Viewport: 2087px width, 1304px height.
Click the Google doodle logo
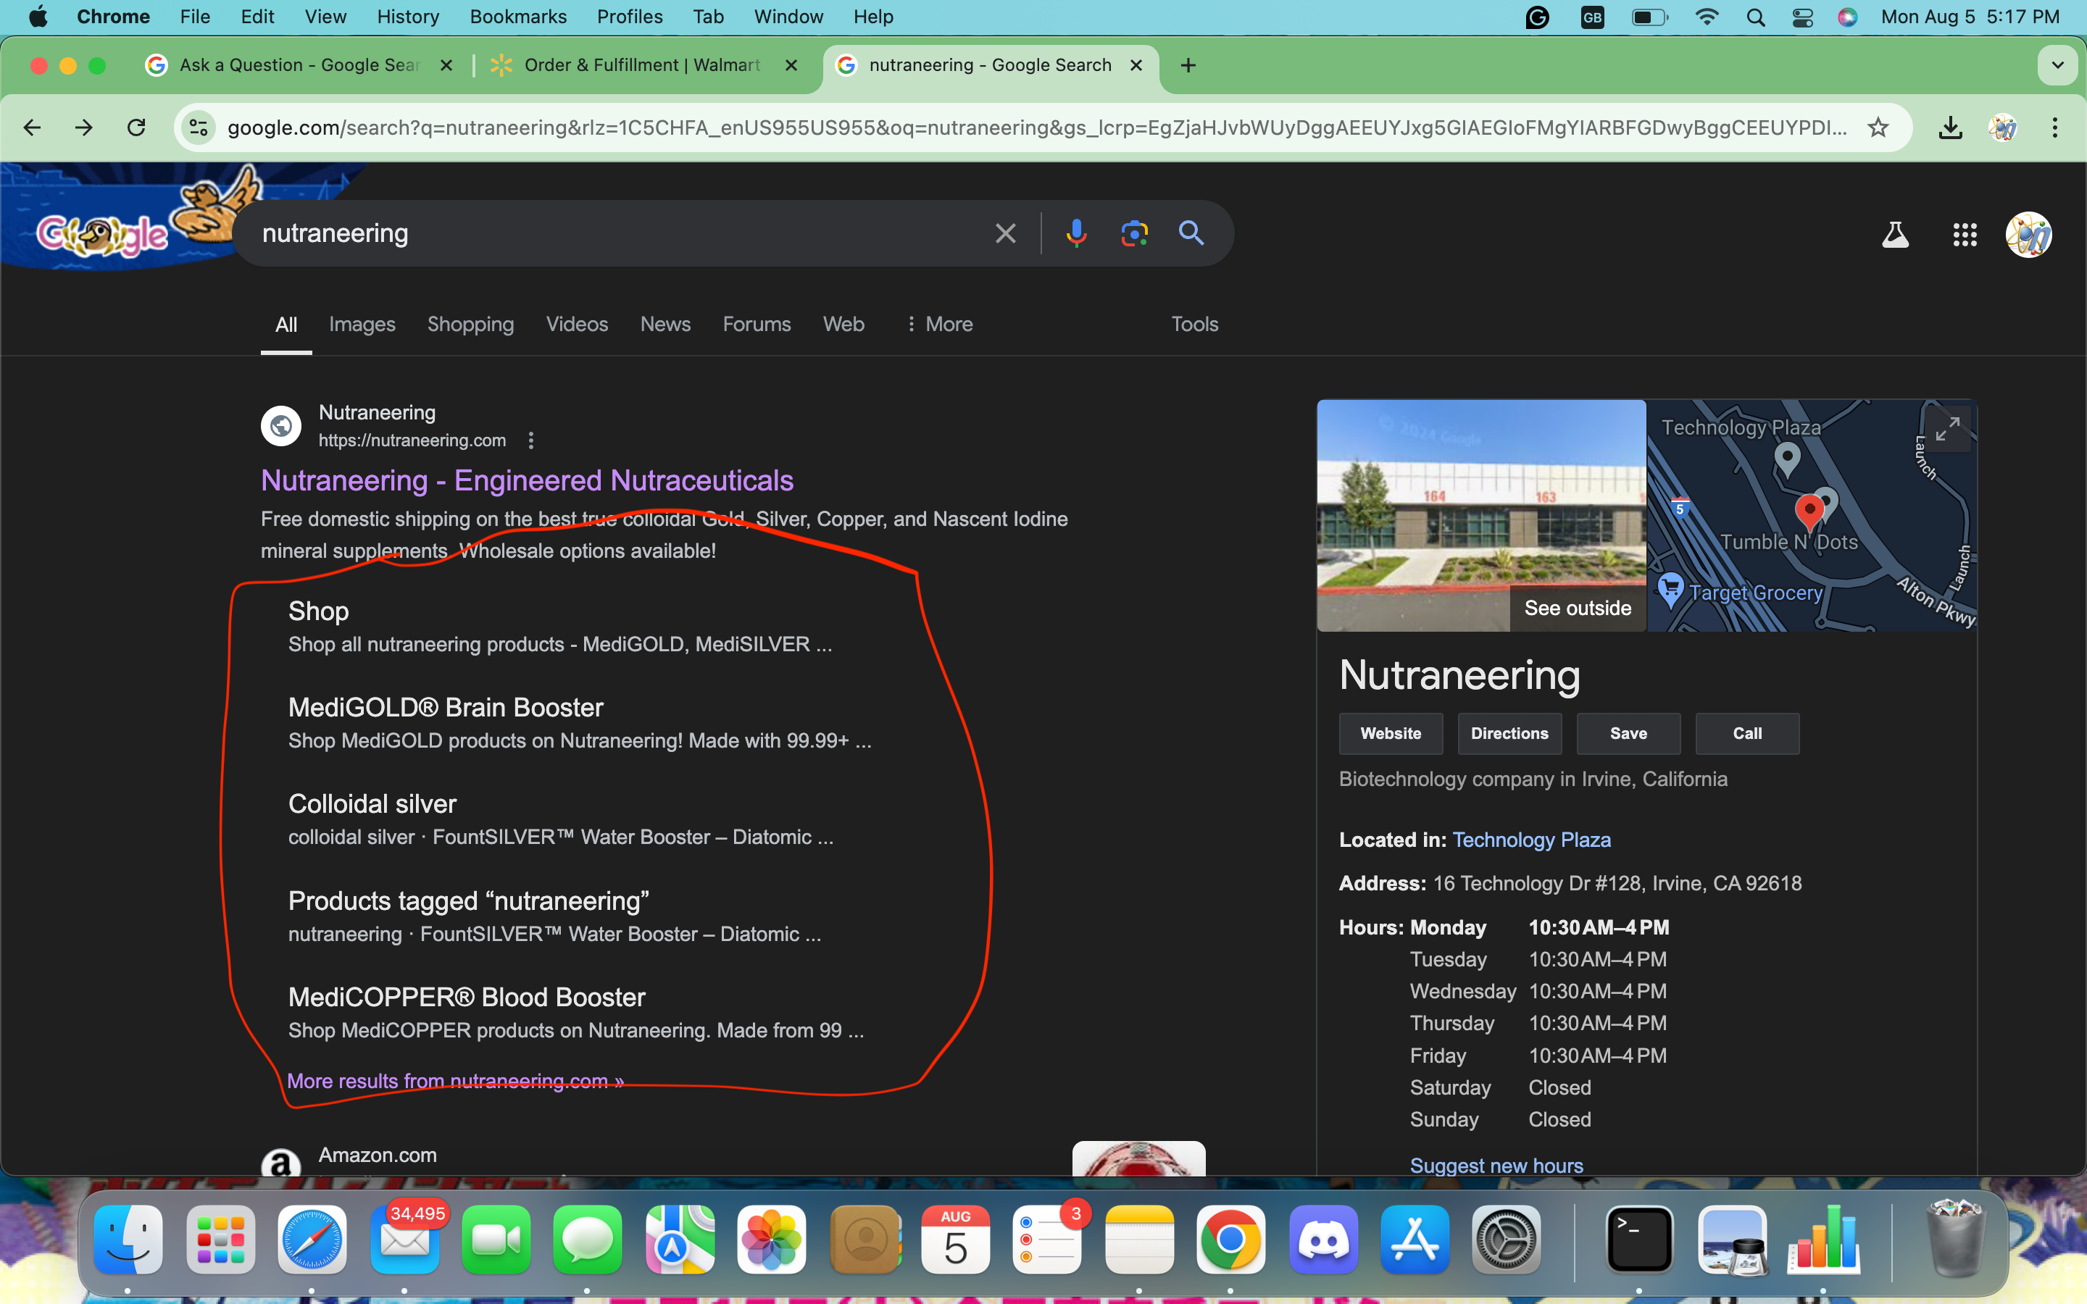coord(101,234)
